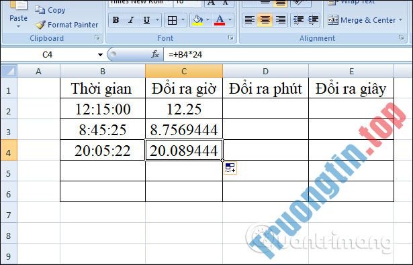
Task: Expand the Borders dropdown arrow
Action: [x=183, y=20]
